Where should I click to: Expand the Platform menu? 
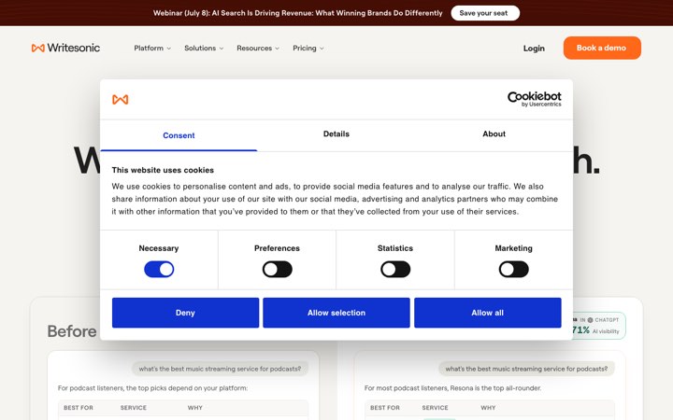tap(152, 48)
